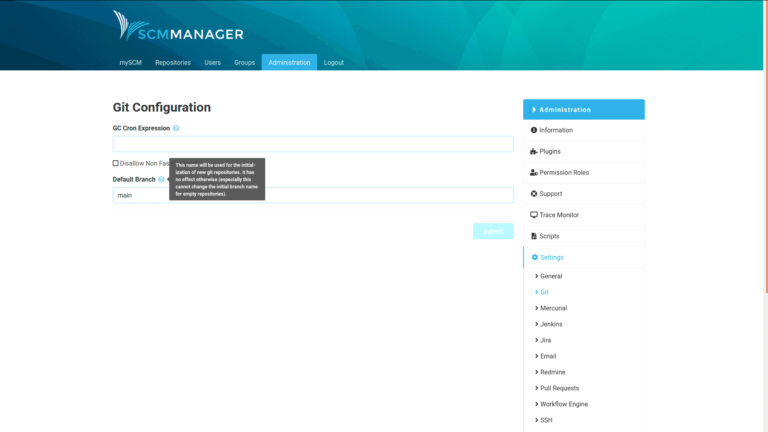Open Plugins via its plug icon
The width and height of the screenshot is (768, 432).
pos(534,151)
